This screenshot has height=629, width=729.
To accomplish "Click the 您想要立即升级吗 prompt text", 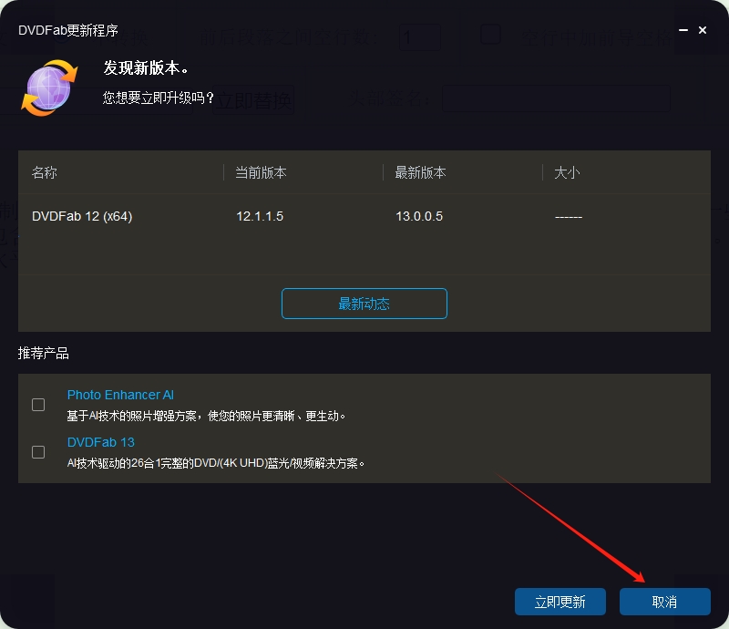I will (158, 98).
